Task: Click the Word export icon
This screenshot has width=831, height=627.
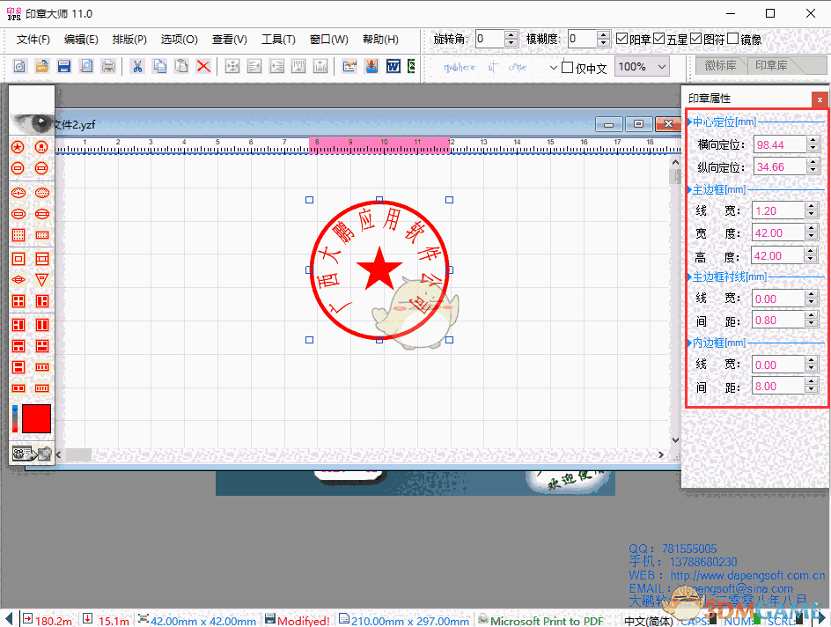Action: click(393, 66)
